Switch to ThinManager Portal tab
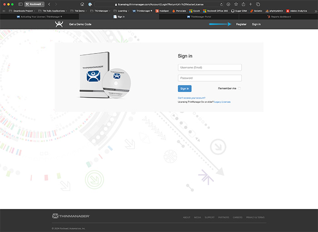Viewport: 318px width, 232px height. pos(199,17)
